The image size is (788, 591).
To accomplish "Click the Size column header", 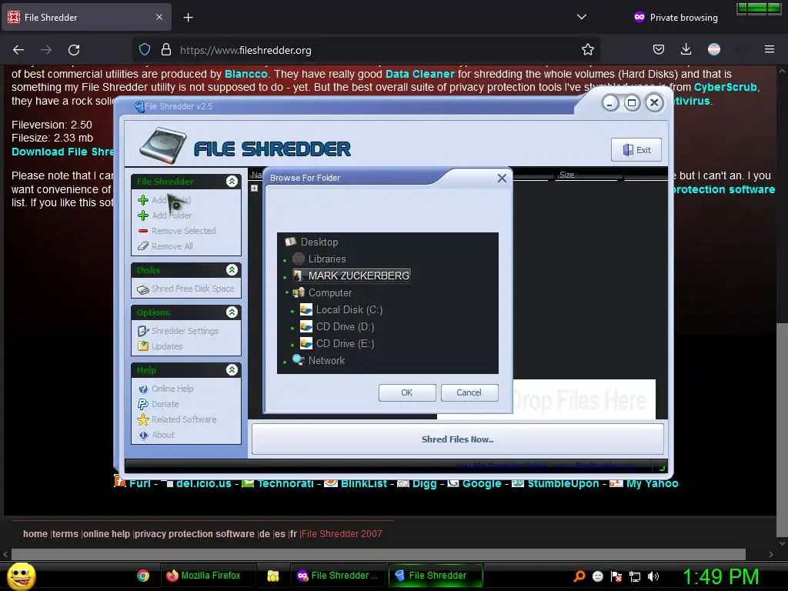I will tap(588, 175).
